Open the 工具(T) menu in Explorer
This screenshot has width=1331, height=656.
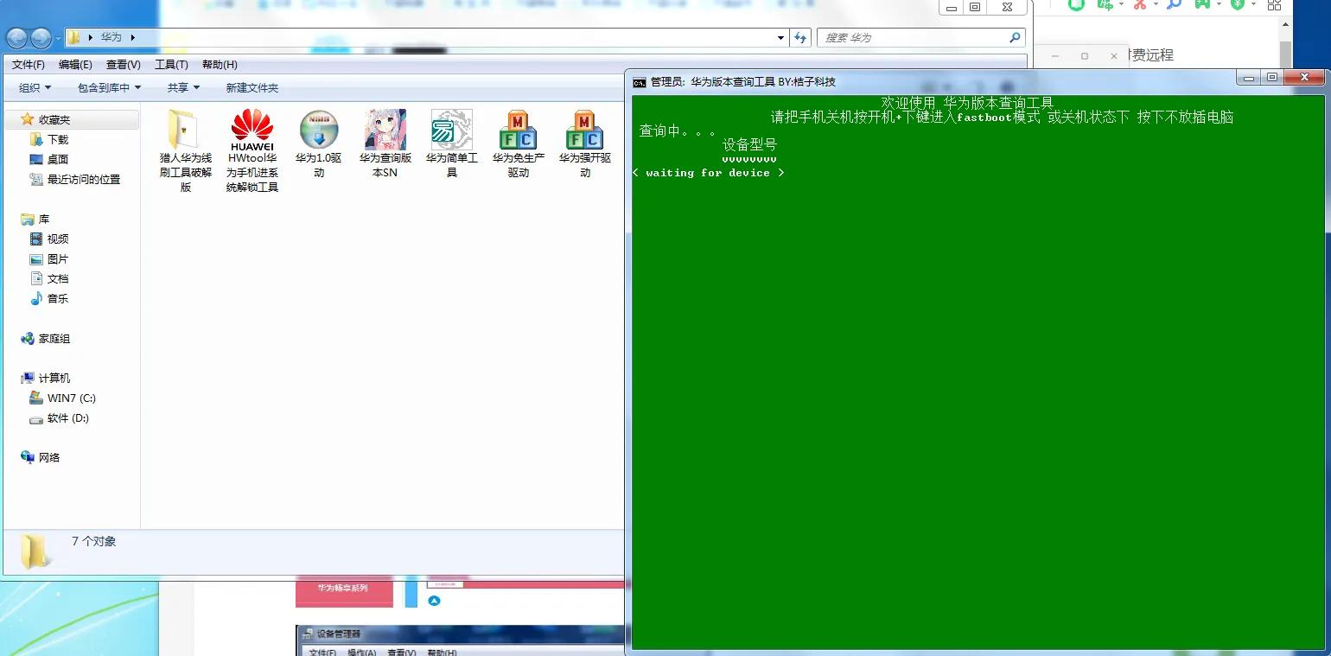pos(171,65)
